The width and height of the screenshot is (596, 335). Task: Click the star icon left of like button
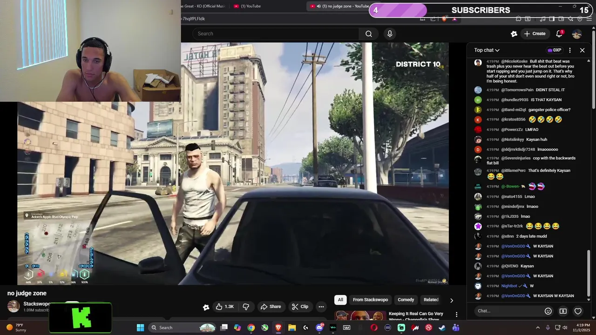tap(206, 307)
